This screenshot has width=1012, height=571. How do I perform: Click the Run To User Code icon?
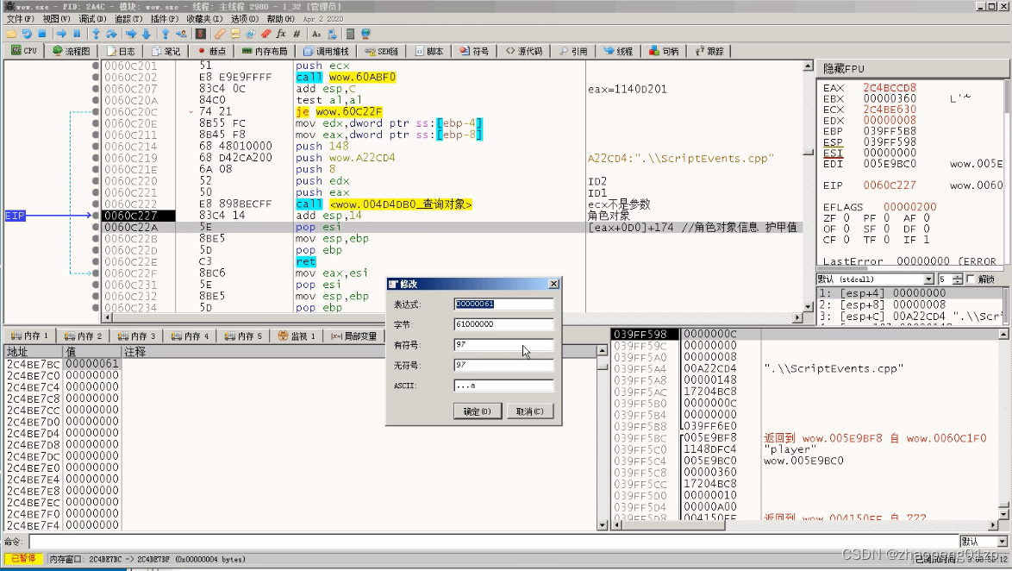point(181,34)
